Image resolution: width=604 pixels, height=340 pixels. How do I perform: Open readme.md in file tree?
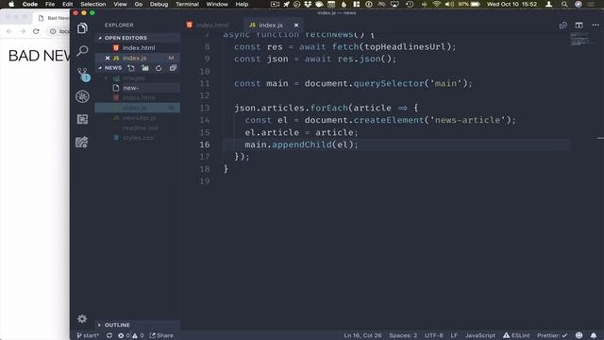coord(138,127)
